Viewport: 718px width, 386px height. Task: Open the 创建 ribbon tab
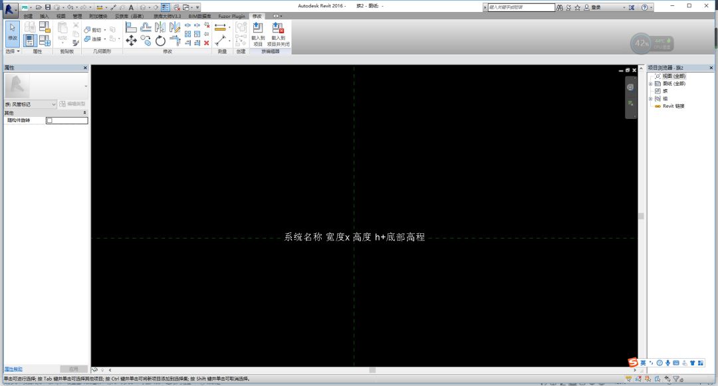pyautogui.click(x=28, y=16)
